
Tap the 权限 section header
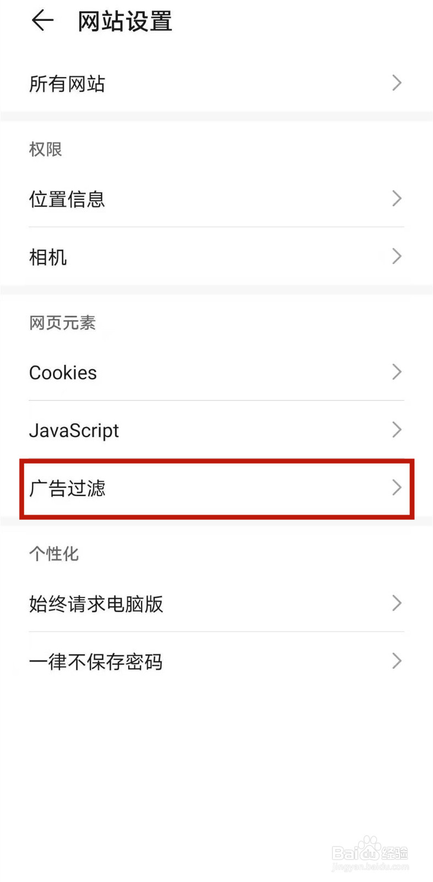pyautogui.click(x=46, y=149)
